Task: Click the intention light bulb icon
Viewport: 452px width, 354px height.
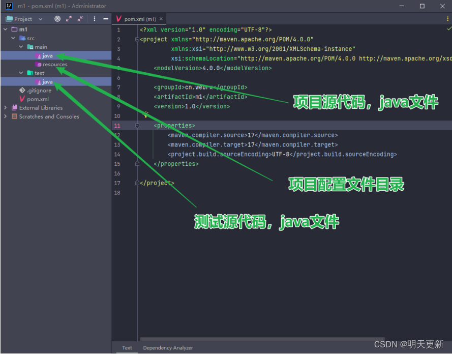Action: tap(146, 115)
